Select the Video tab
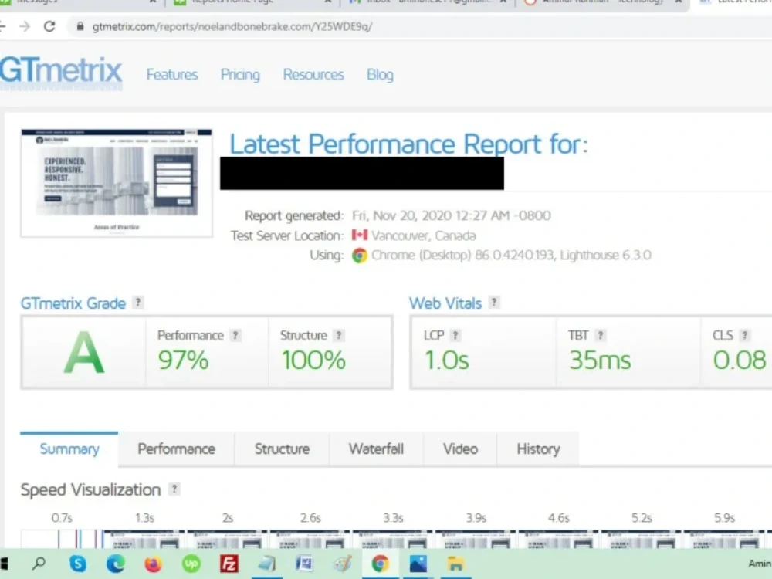 (x=460, y=449)
